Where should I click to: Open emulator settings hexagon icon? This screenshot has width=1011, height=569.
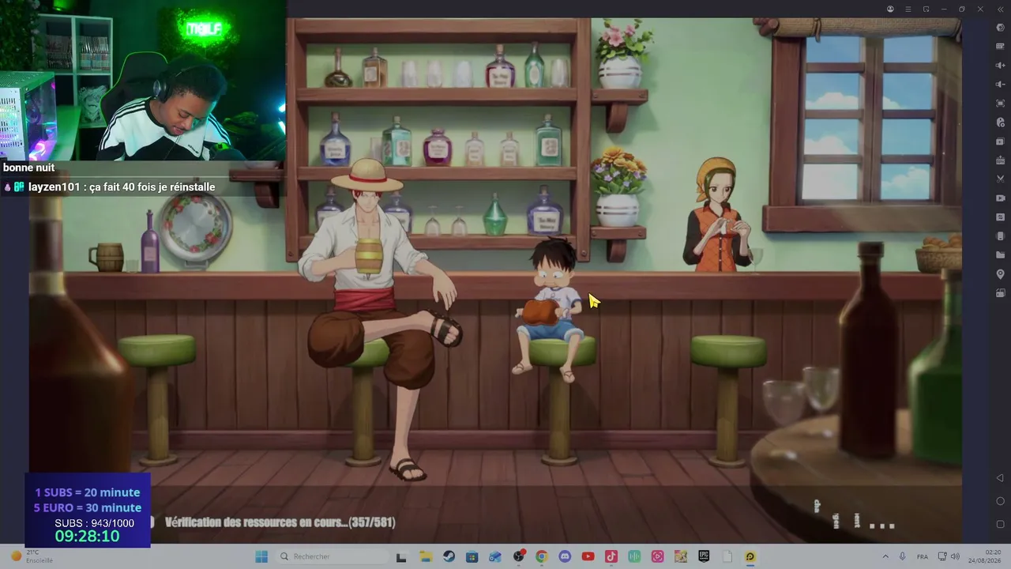(x=1000, y=28)
